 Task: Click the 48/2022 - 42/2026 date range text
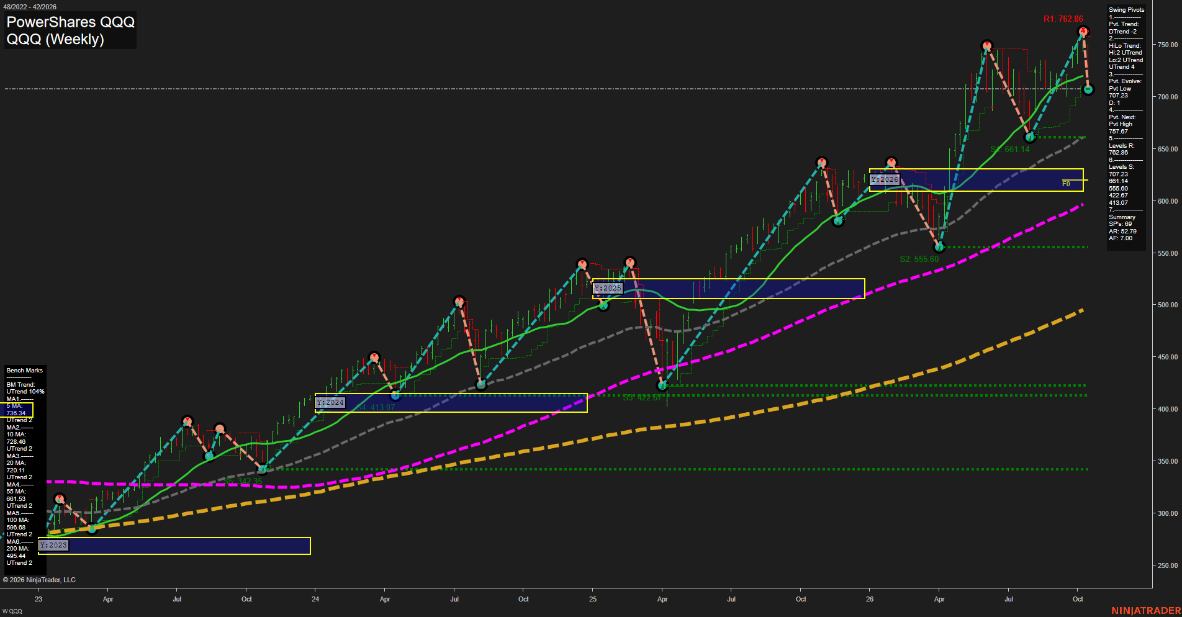point(30,7)
